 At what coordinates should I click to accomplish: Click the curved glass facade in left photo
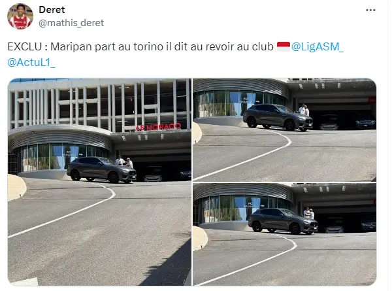click(x=60, y=156)
